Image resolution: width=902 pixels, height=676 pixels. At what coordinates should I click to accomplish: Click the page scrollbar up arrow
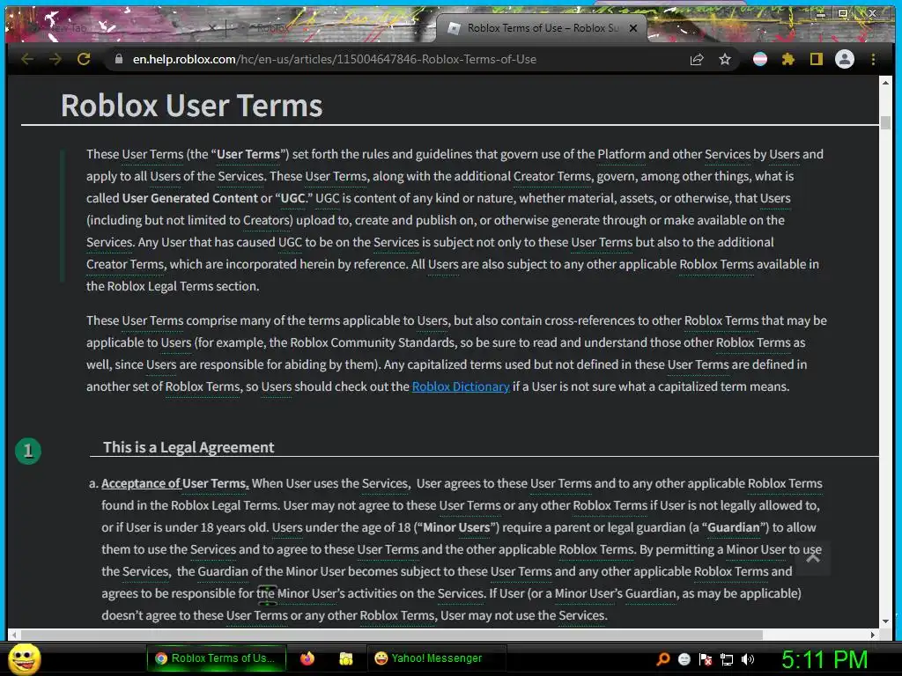(885, 83)
